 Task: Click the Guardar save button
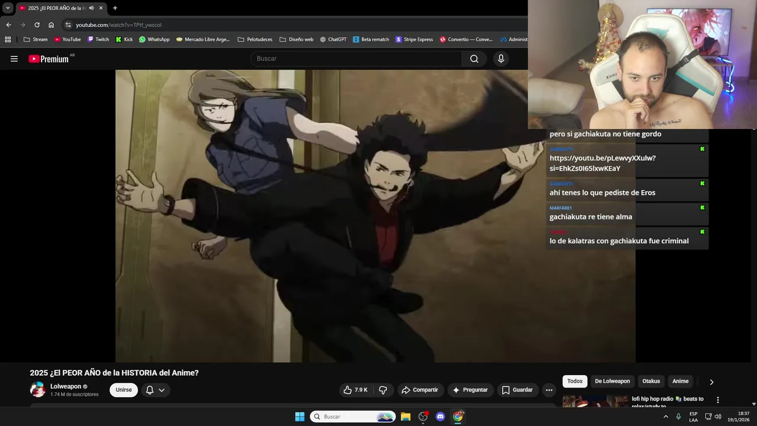(x=517, y=390)
